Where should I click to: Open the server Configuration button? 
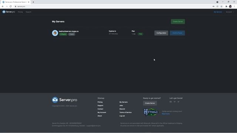(x=161, y=33)
